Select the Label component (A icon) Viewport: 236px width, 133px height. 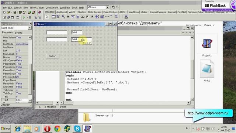[x=68, y=17]
